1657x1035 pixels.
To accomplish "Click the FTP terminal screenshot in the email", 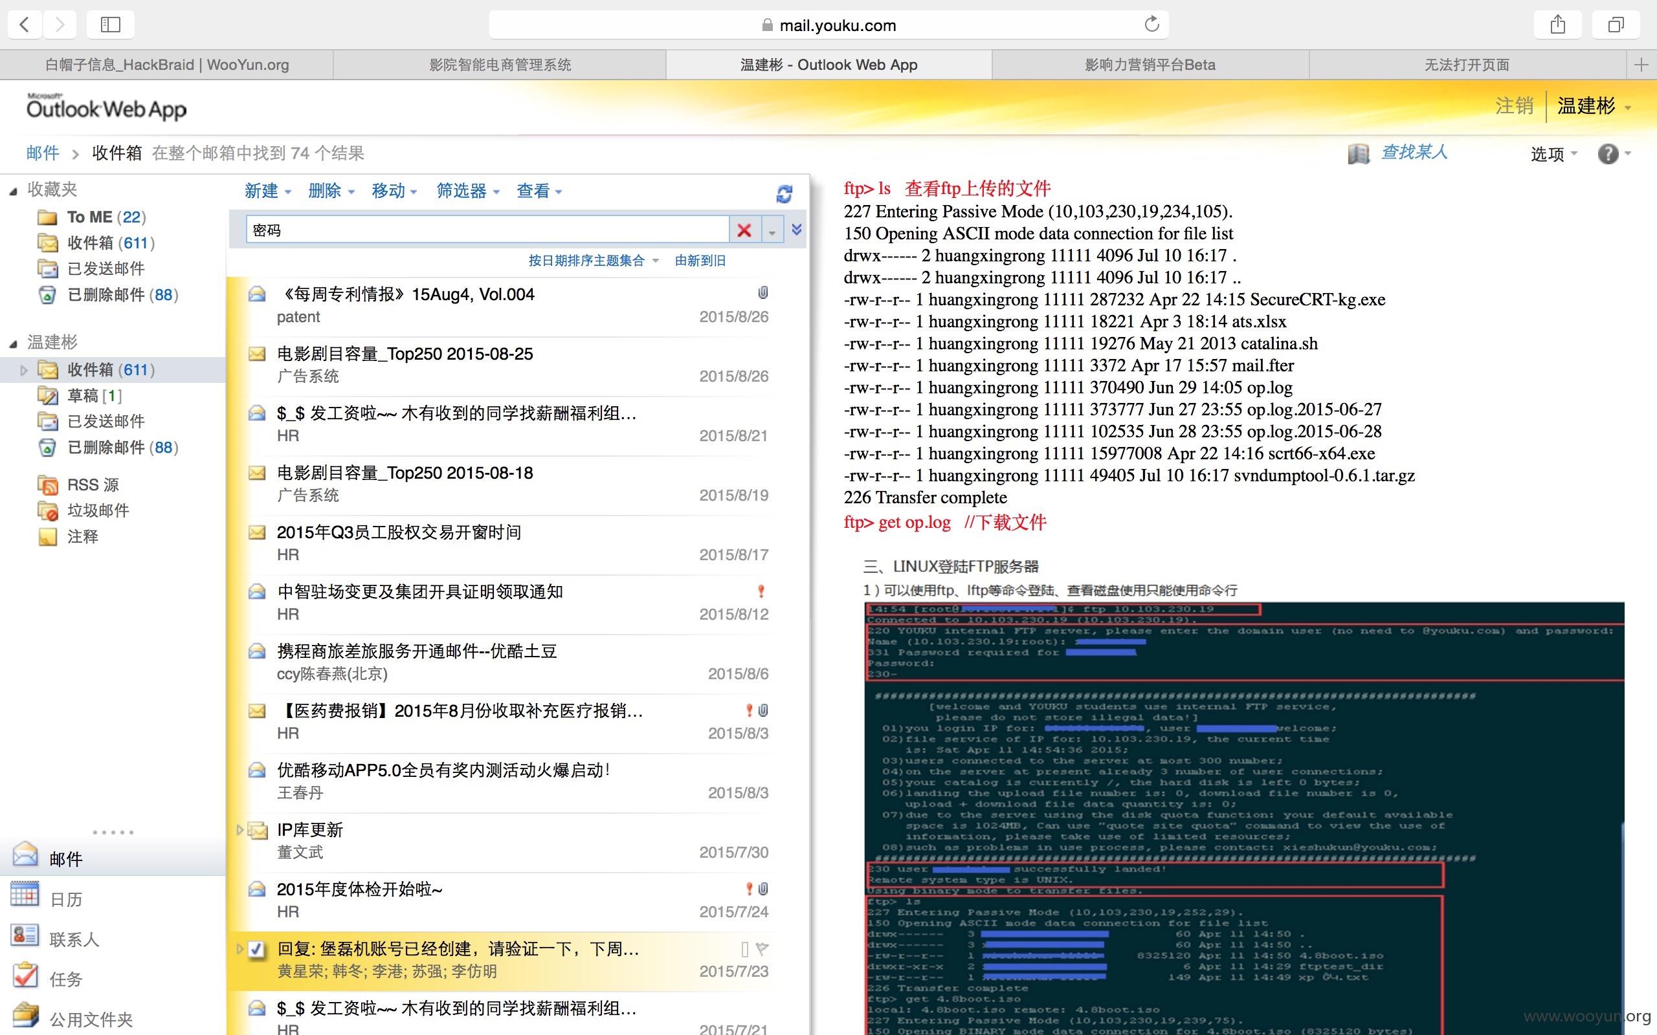I will point(1245,818).
